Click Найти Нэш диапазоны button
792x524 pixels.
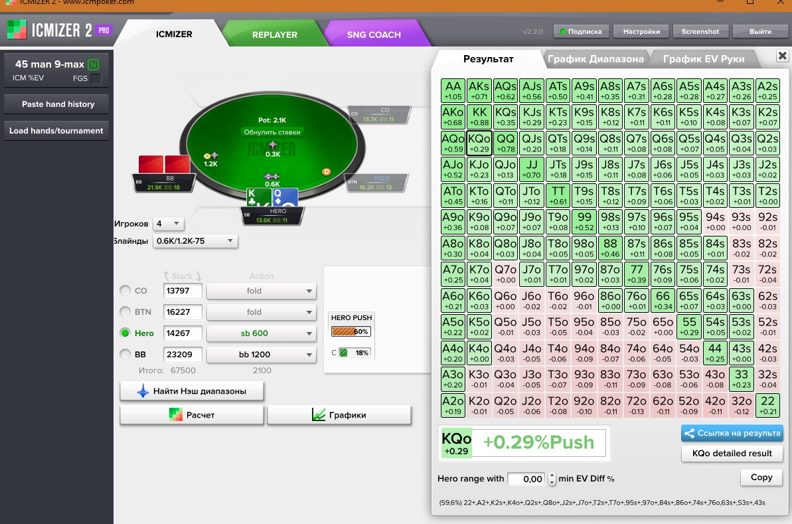(x=191, y=391)
